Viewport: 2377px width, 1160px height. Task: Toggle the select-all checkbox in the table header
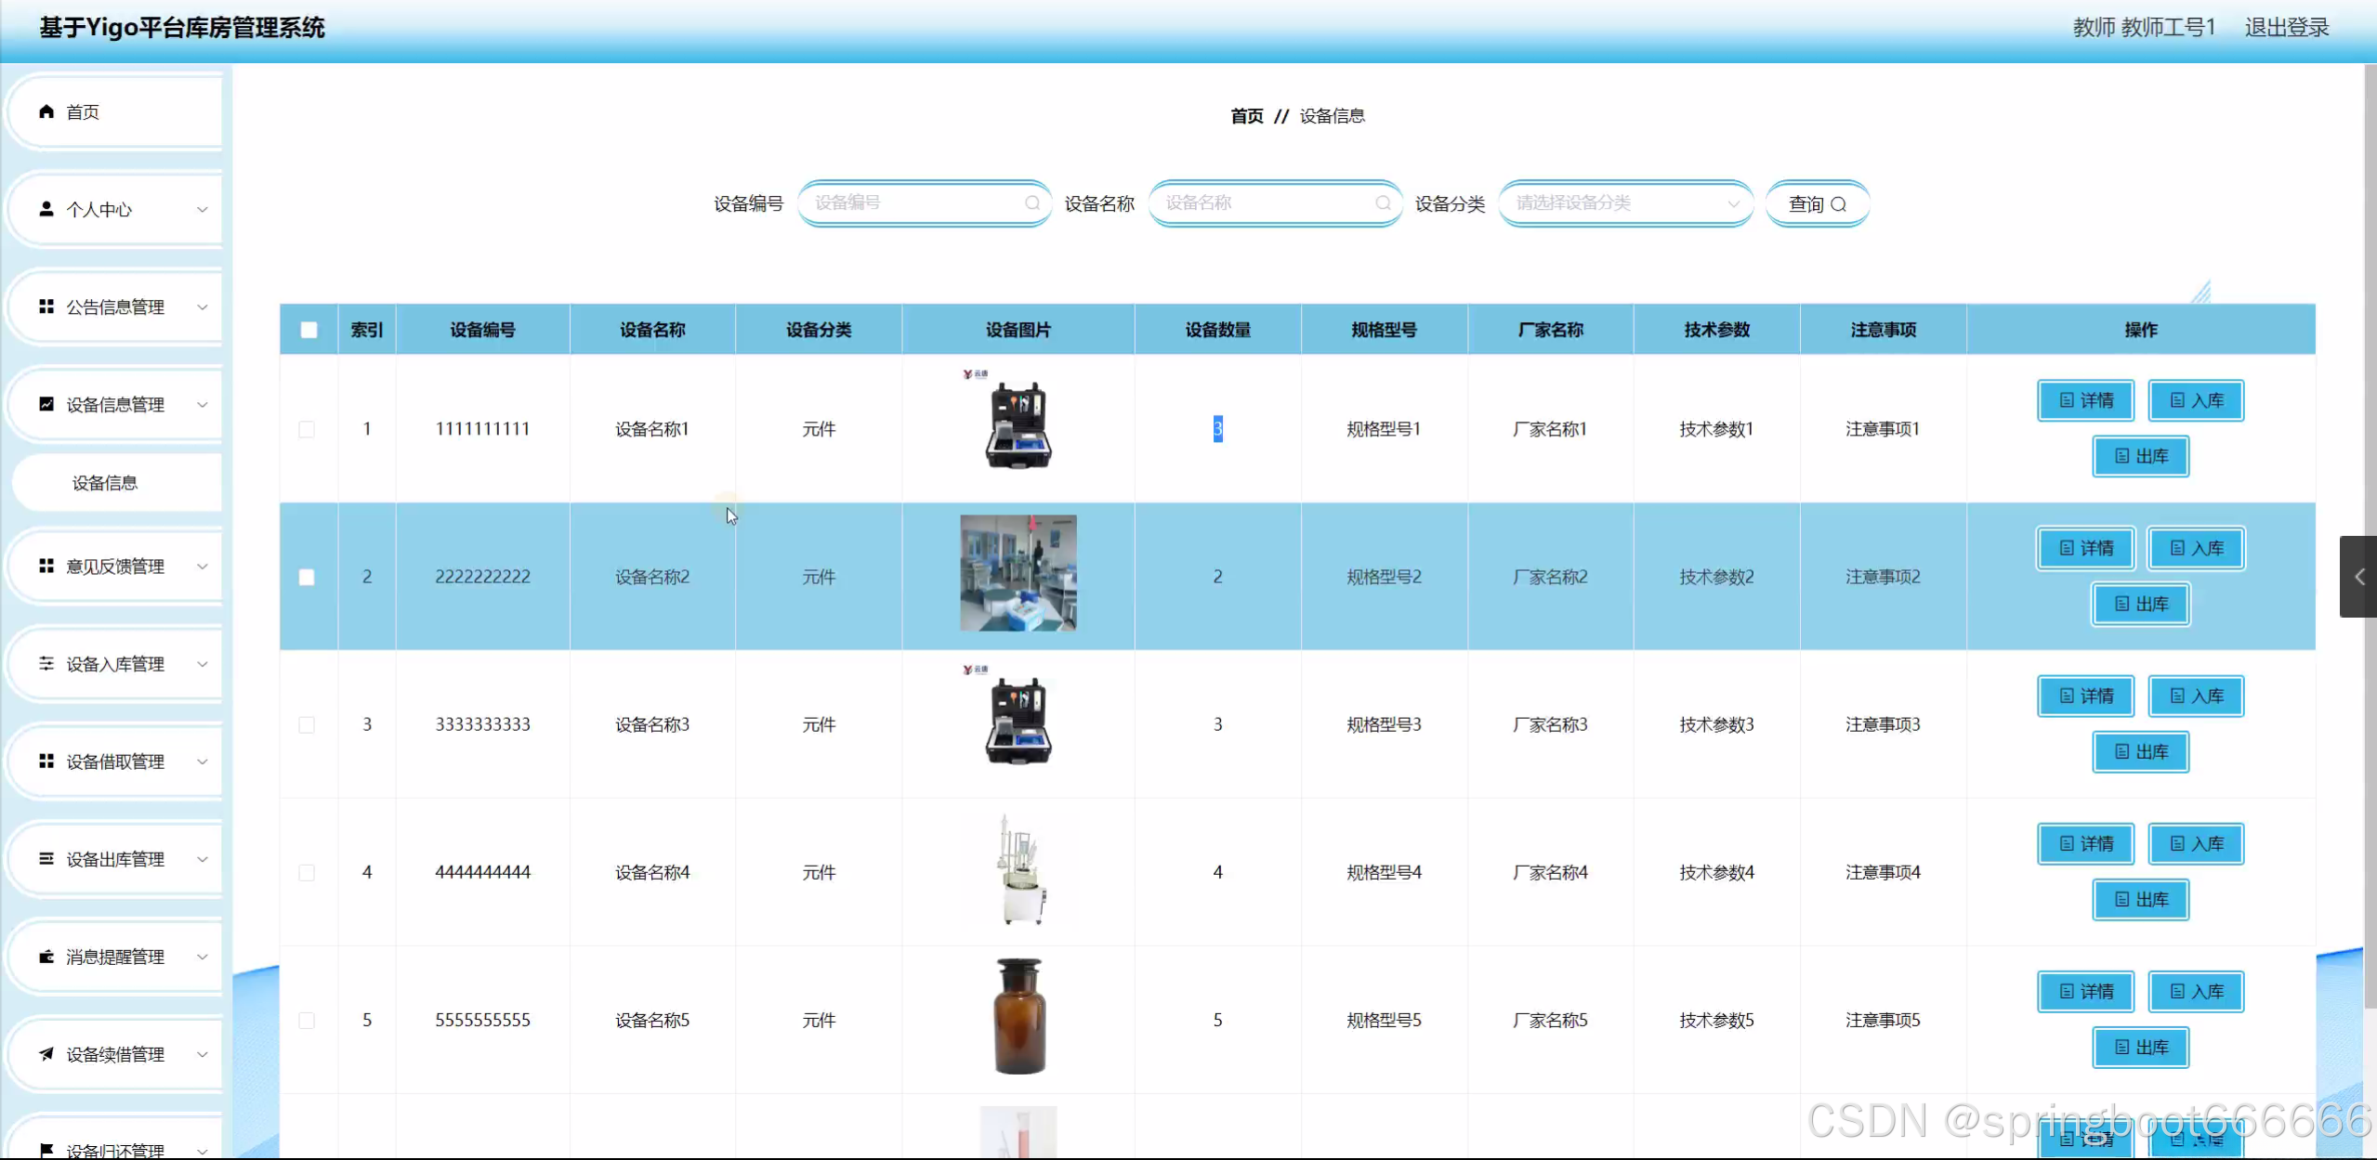[x=309, y=330]
